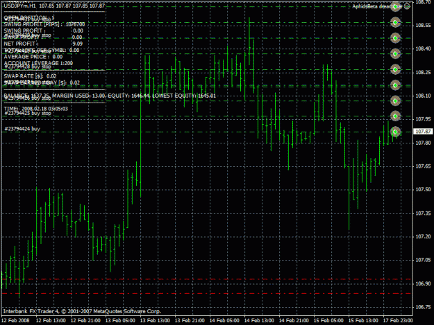Select the lower red dashed line below 106.90

[x=207, y=293]
